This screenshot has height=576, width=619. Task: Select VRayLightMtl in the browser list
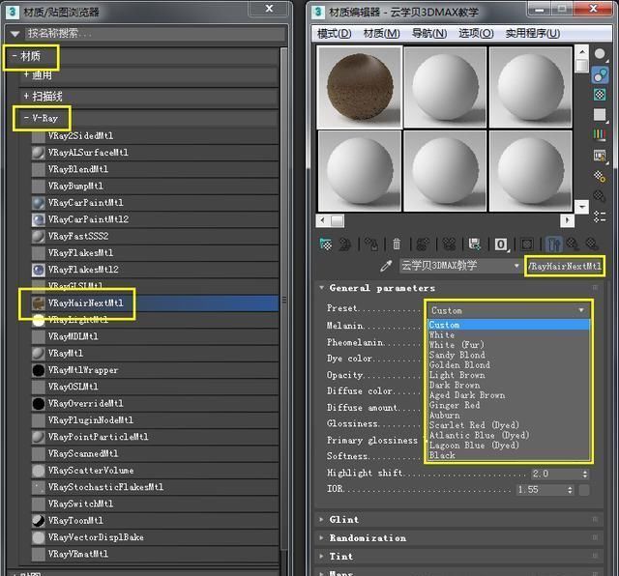click(155, 320)
